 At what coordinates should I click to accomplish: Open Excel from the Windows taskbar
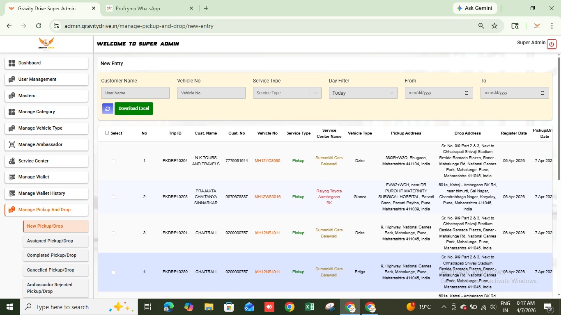309,307
